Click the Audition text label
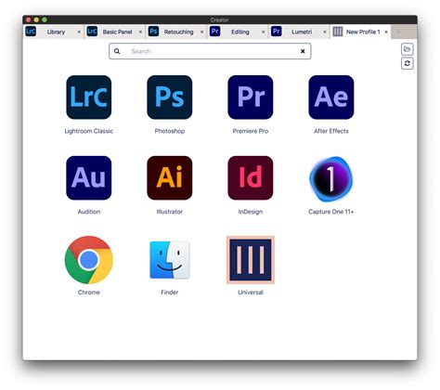The image size is (440, 390). click(89, 212)
